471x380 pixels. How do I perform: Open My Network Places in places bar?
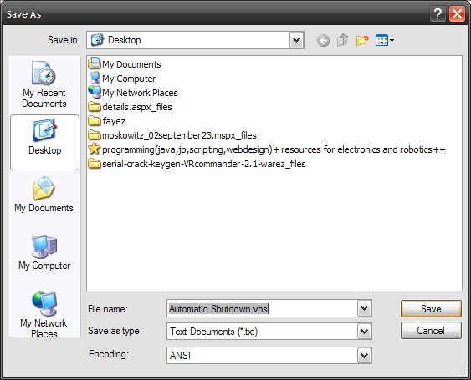pos(44,315)
